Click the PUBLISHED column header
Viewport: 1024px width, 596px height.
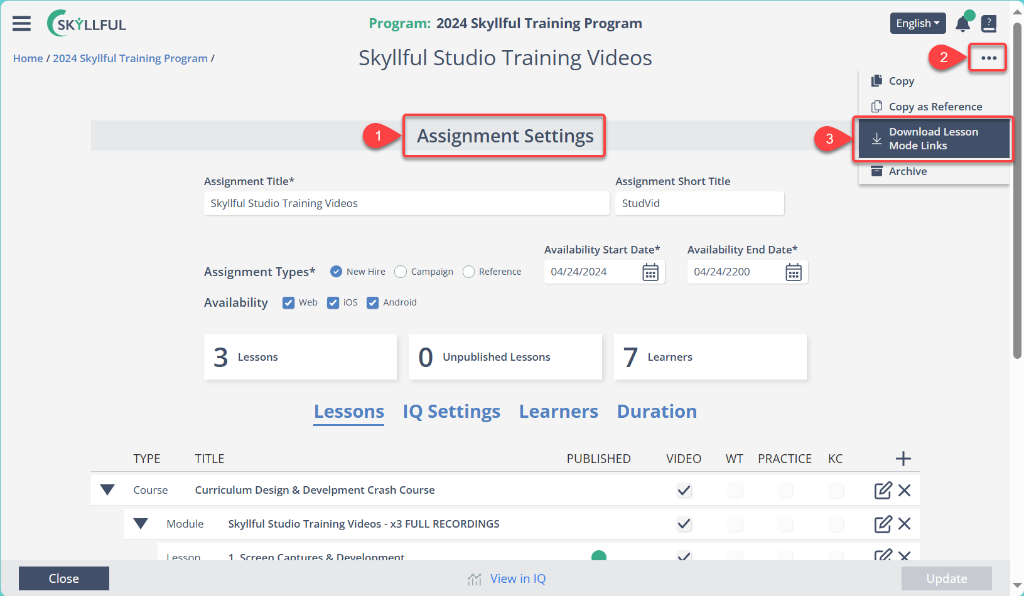tap(598, 459)
